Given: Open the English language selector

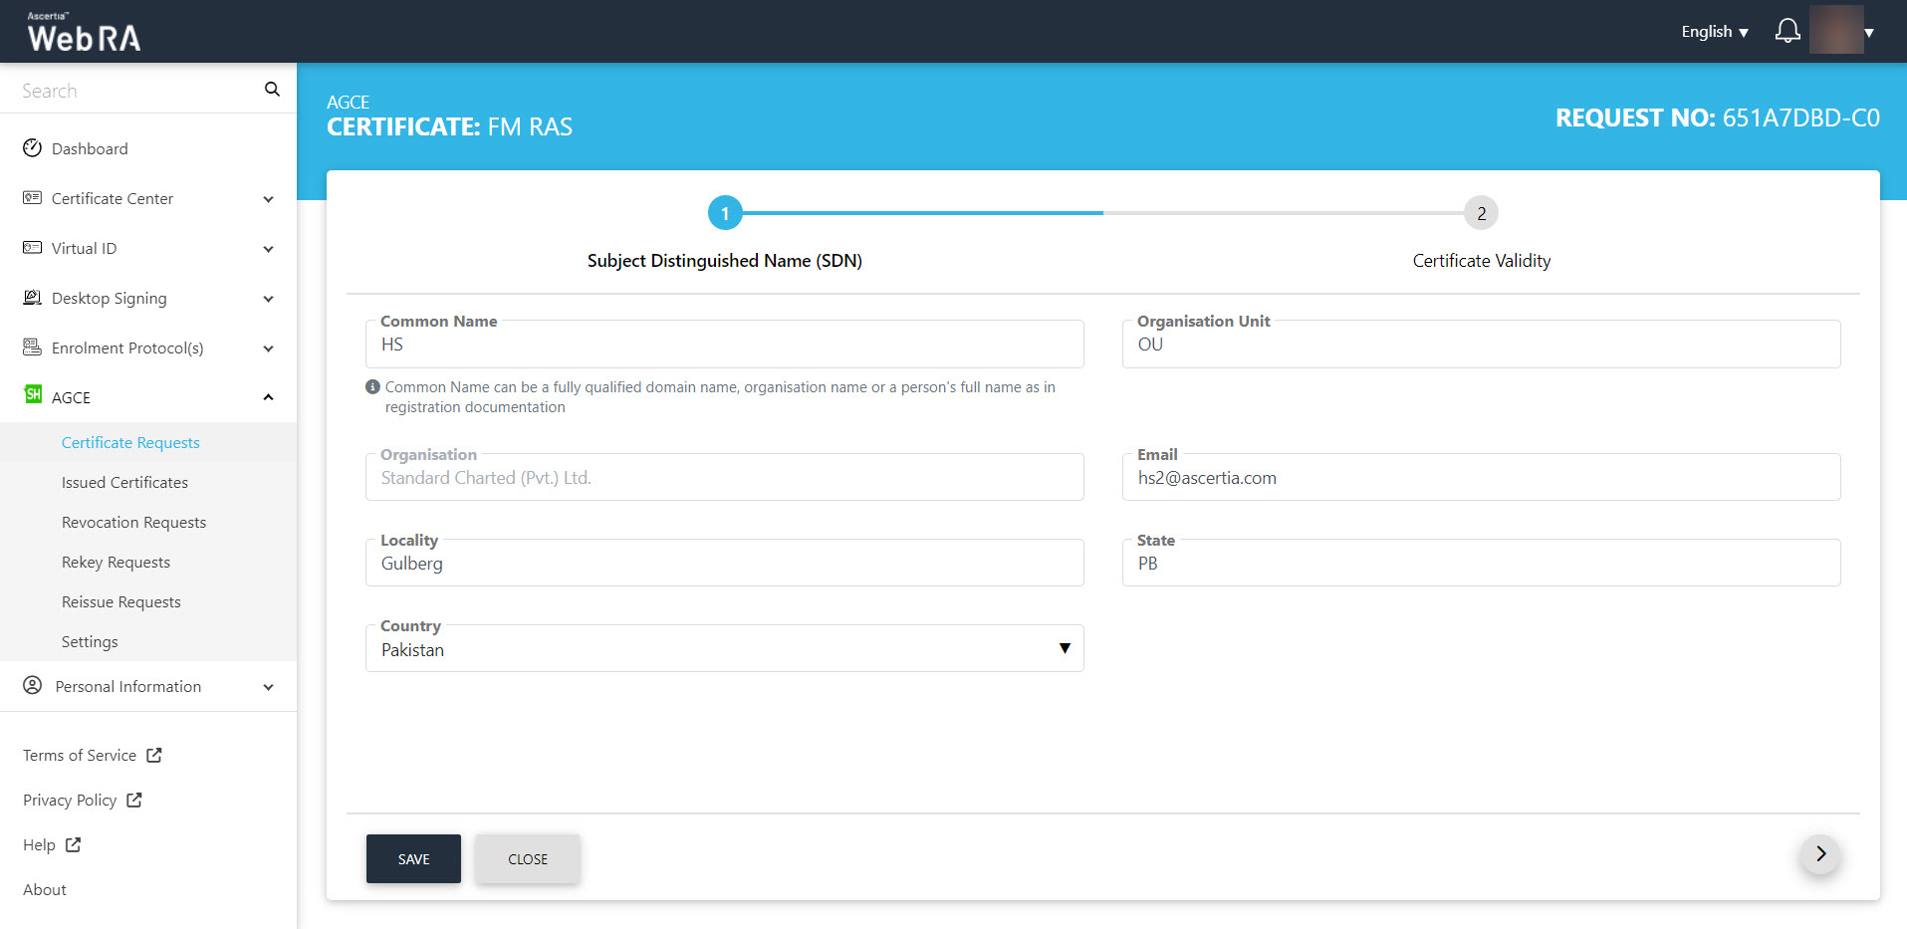Looking at the screenshot, I should pos(1714,32).
